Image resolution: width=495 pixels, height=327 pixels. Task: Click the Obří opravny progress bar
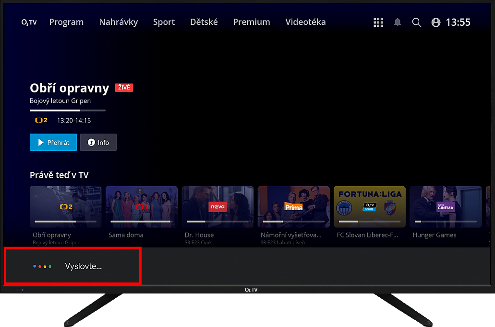click(x=67, y=111)
